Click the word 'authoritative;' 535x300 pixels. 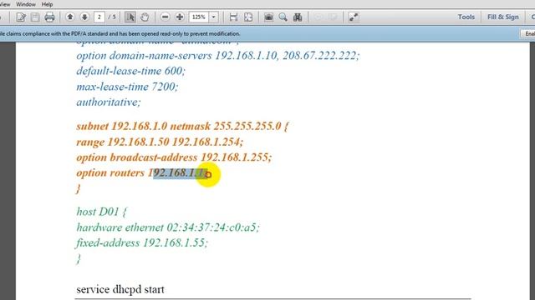109,102
